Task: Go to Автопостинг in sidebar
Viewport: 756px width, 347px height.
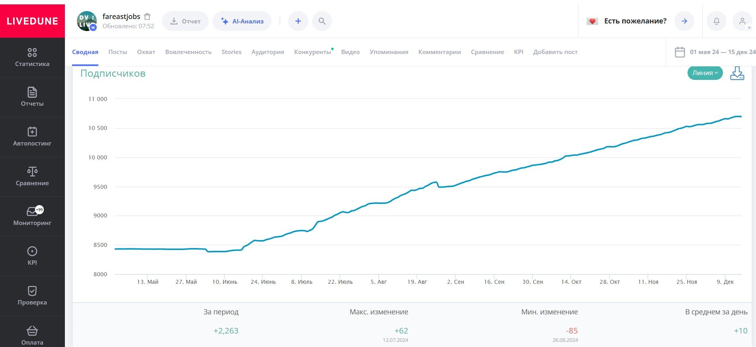Action: (32, 137)
